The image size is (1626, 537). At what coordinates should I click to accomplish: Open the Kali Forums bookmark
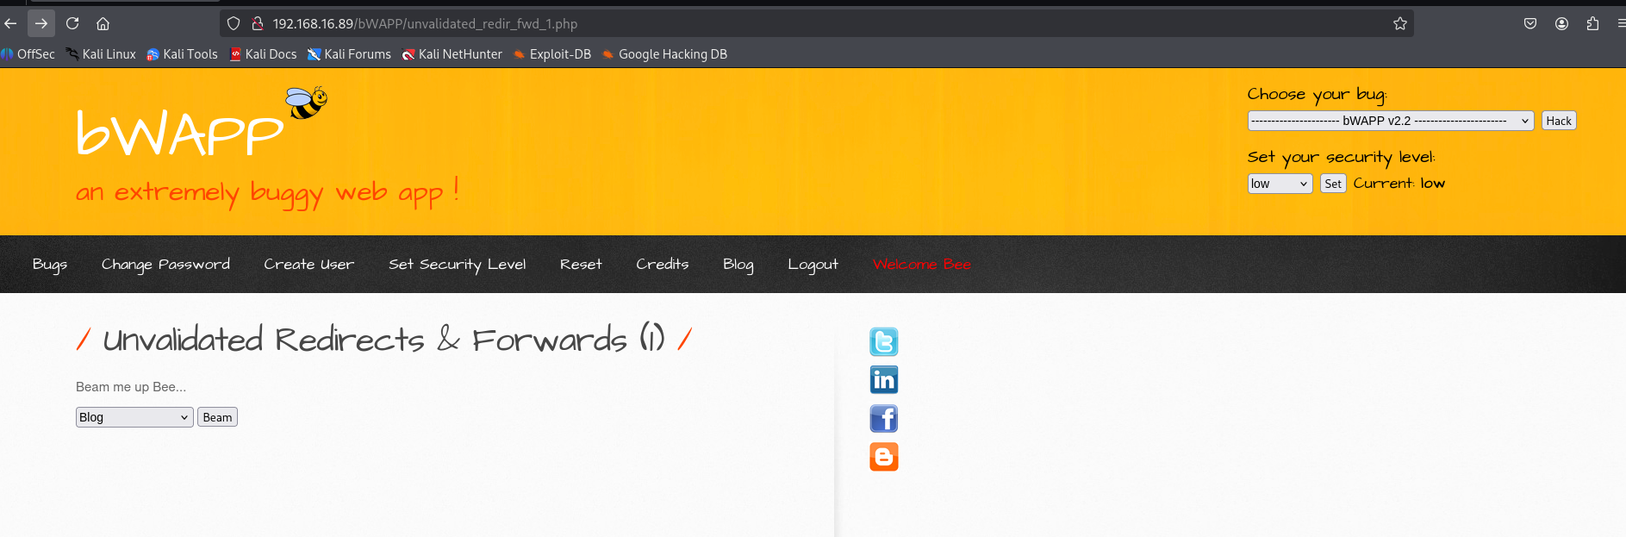click(349, 54)
